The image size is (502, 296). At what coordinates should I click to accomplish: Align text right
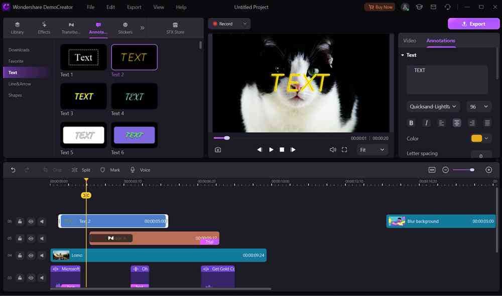pos(472,123)
